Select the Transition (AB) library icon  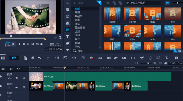tap(68, 30)
